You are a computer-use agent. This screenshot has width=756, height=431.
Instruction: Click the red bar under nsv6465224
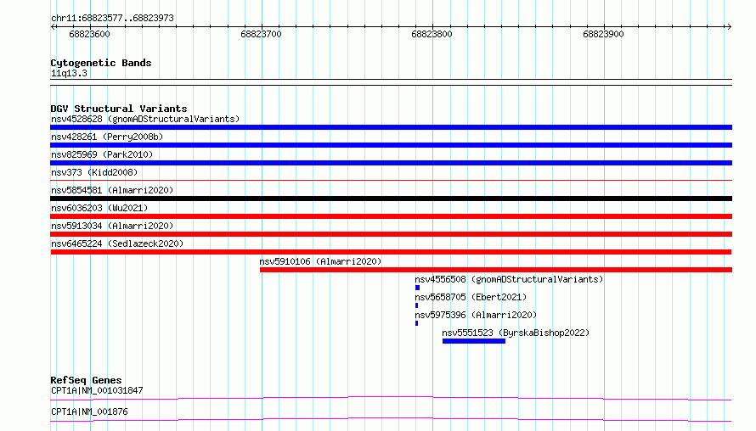click(x=391, y=252)
